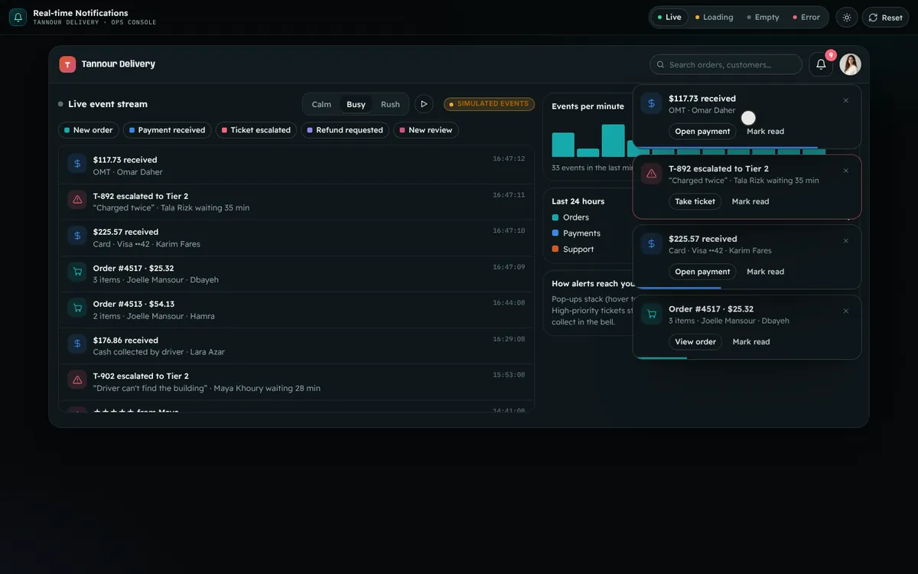Viewport: 918px width, 574px height.
Task: Click dollar icon in $225.57 received popup
Action: pyautogui.click(x=651, y=243)
